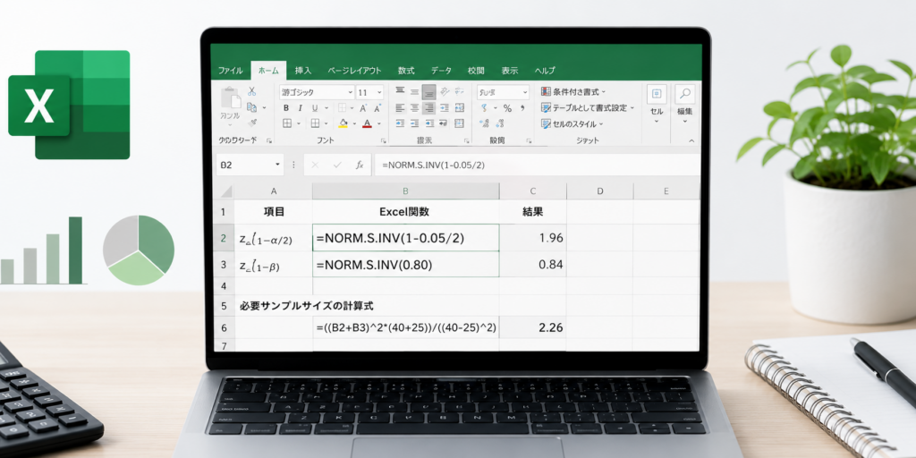The width and height of the screenshot is (916, 458).
Task: Switch to the ファイル tab
Action: click(x=231, y=71)
